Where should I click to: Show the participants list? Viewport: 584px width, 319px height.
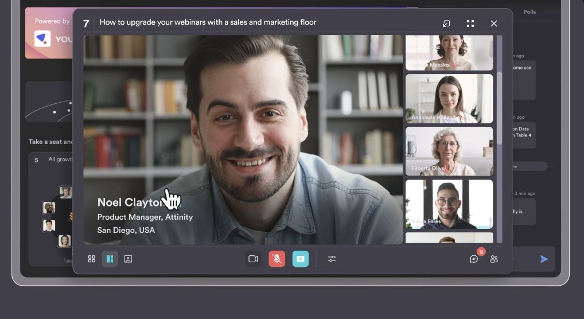click(x=494, y=259)
